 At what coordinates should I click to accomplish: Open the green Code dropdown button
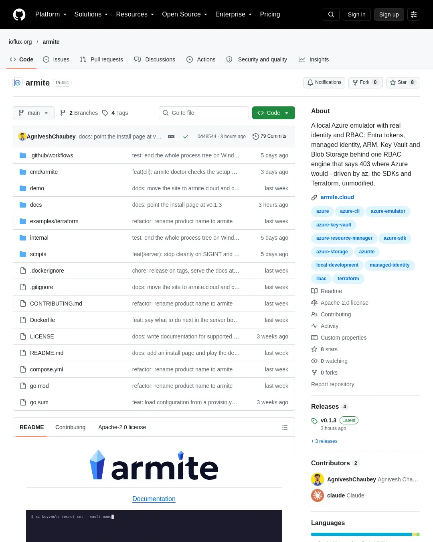pyautogui.click(x=273, y=113)
